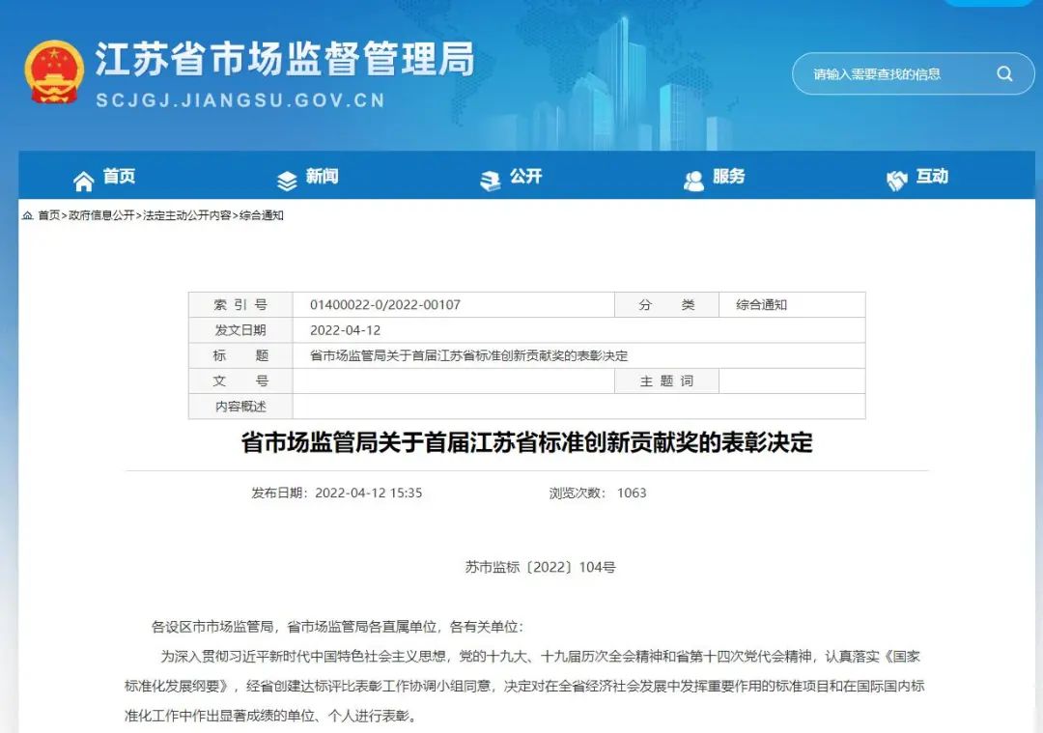The image size is (1043, 733).
Task: Open the 首页 navigation tab
Action: [119, 177]
